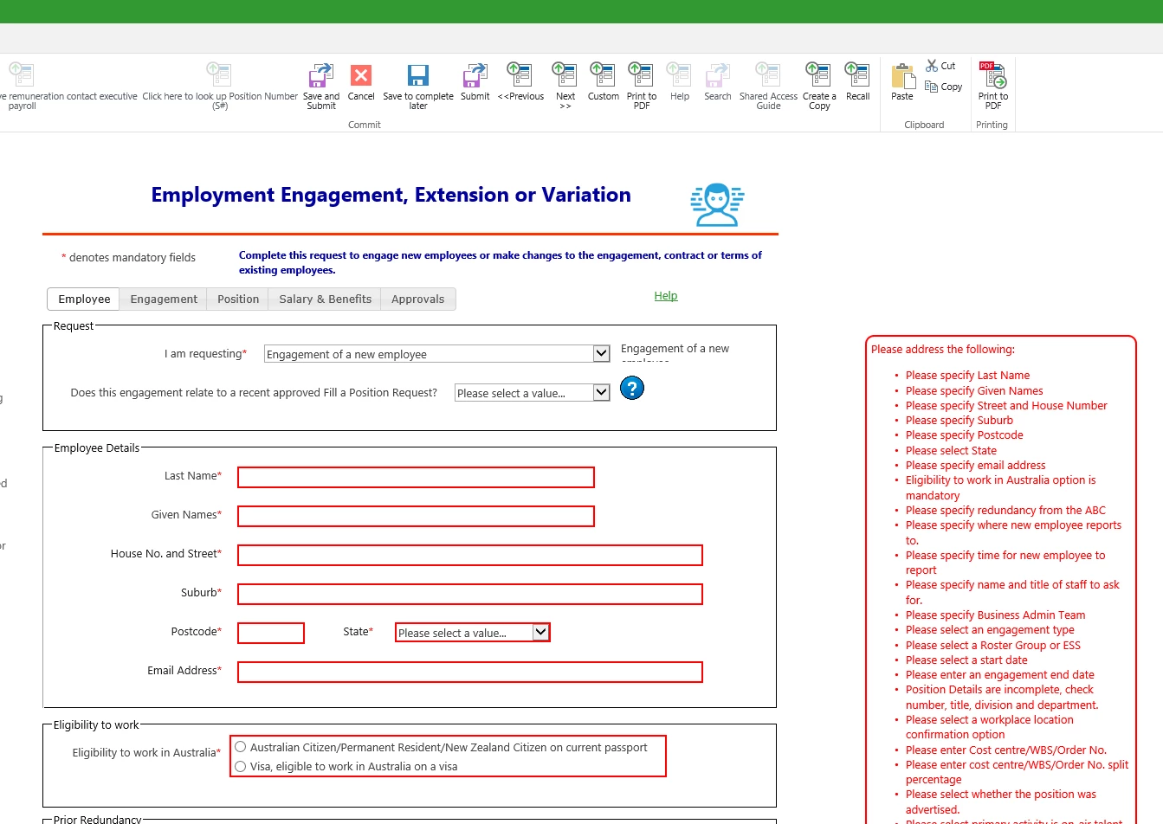Open the Position tab
Viewport: 1163px width, 824px height.
tap(238, 299)
